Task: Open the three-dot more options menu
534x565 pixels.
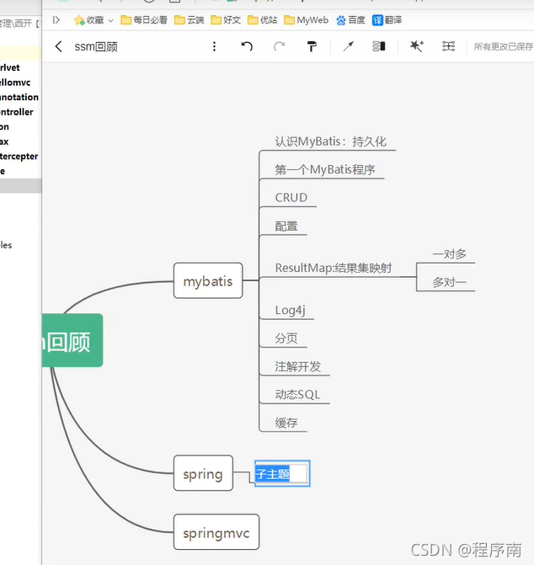Action: click(215, 46)
